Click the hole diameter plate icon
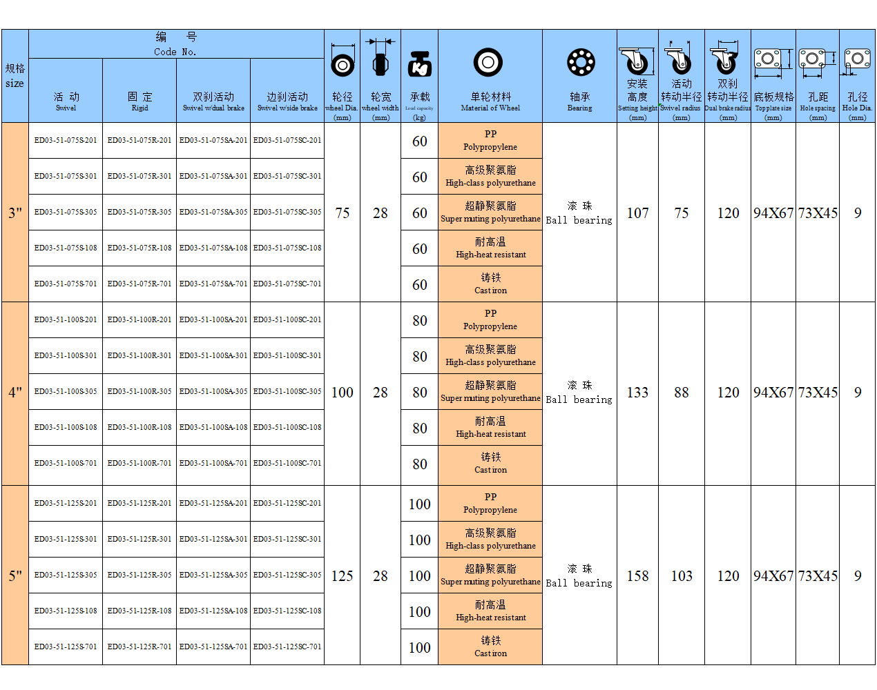The image size is (877, 690). pos(856,61)
